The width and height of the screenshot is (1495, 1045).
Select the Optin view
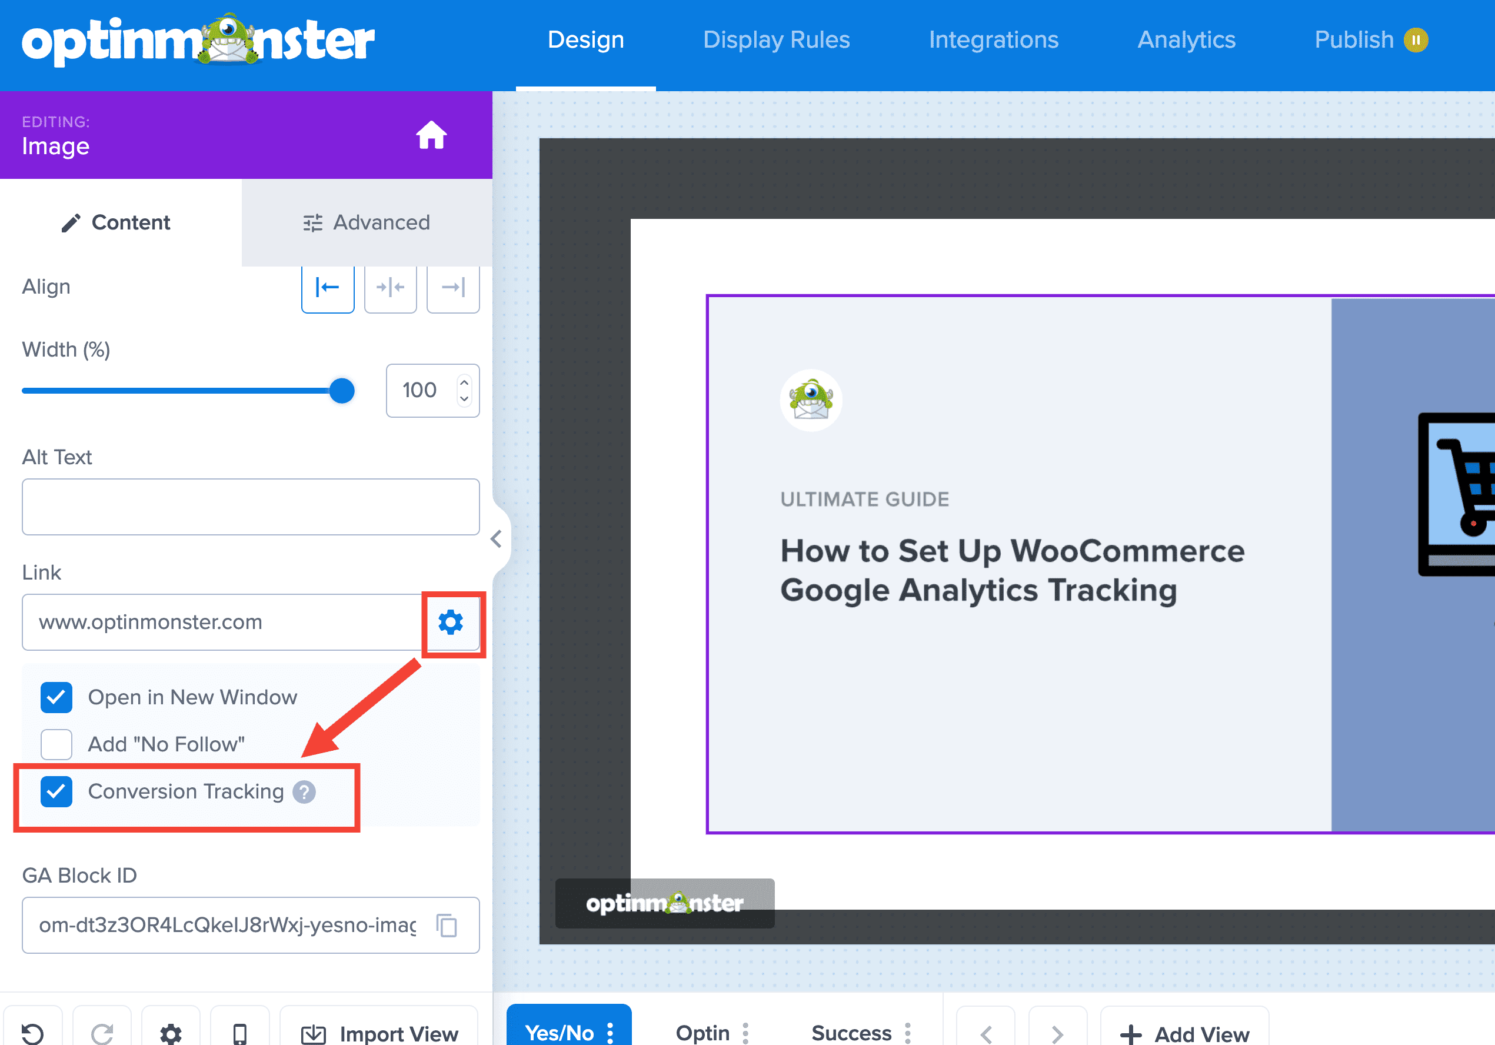coord(702,1033)
